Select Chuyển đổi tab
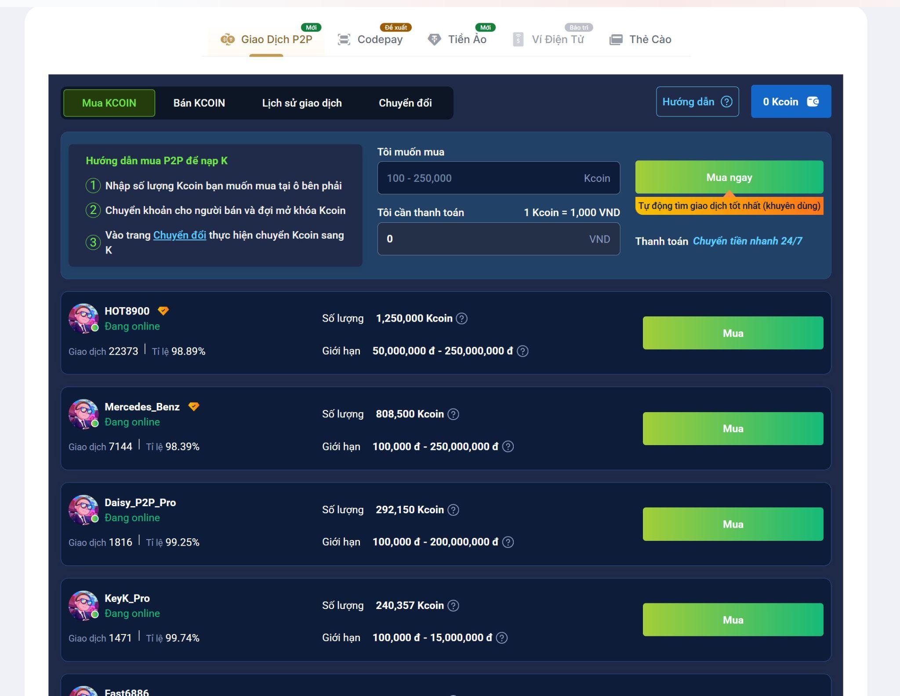900x696 pixels. 405,103
